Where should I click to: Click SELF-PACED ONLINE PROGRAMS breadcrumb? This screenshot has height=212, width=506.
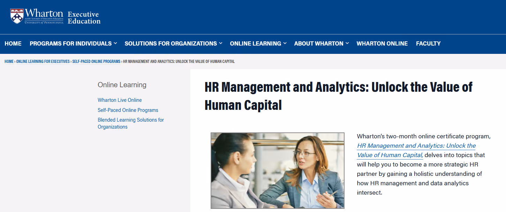96,62
